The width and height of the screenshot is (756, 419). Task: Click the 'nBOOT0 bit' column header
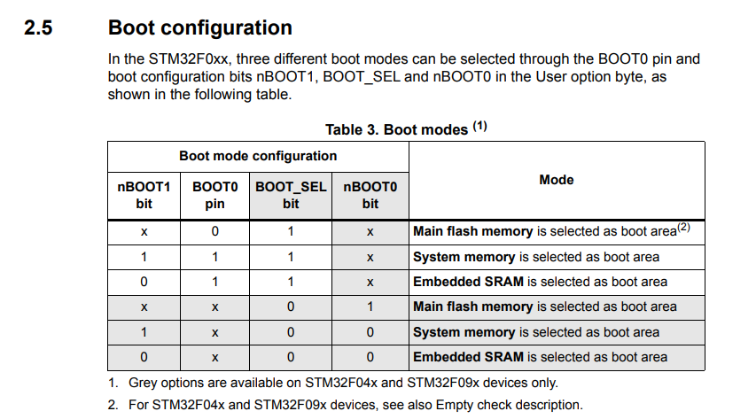370,195
